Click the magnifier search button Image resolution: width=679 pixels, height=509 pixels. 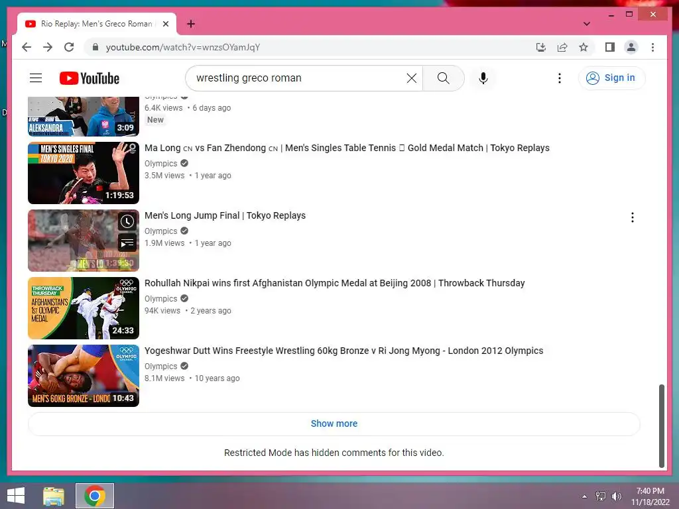[443, 78]
